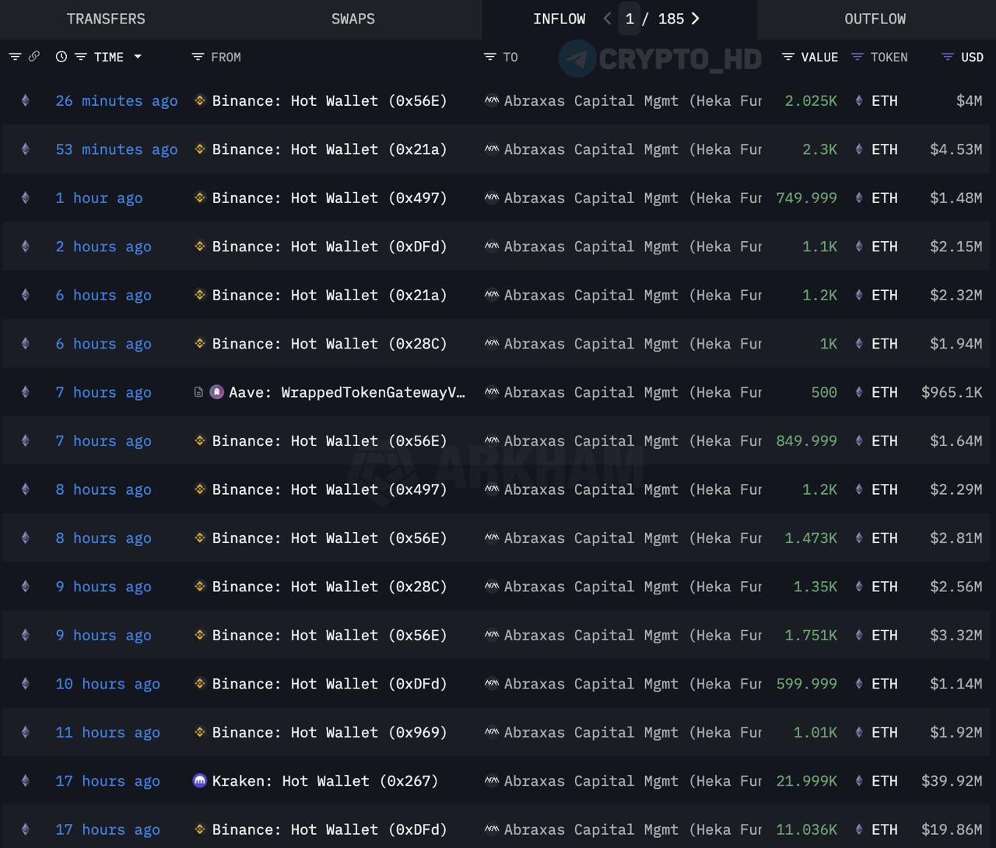Select value 21.999K
The width and height of the screenshot is (996, 848).
coord(807,781)
